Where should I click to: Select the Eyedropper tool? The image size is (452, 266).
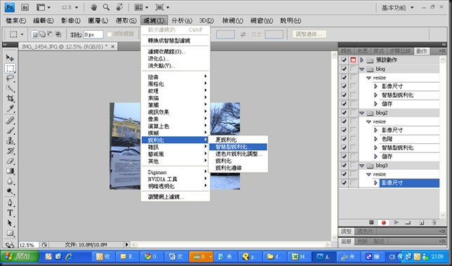10,108
